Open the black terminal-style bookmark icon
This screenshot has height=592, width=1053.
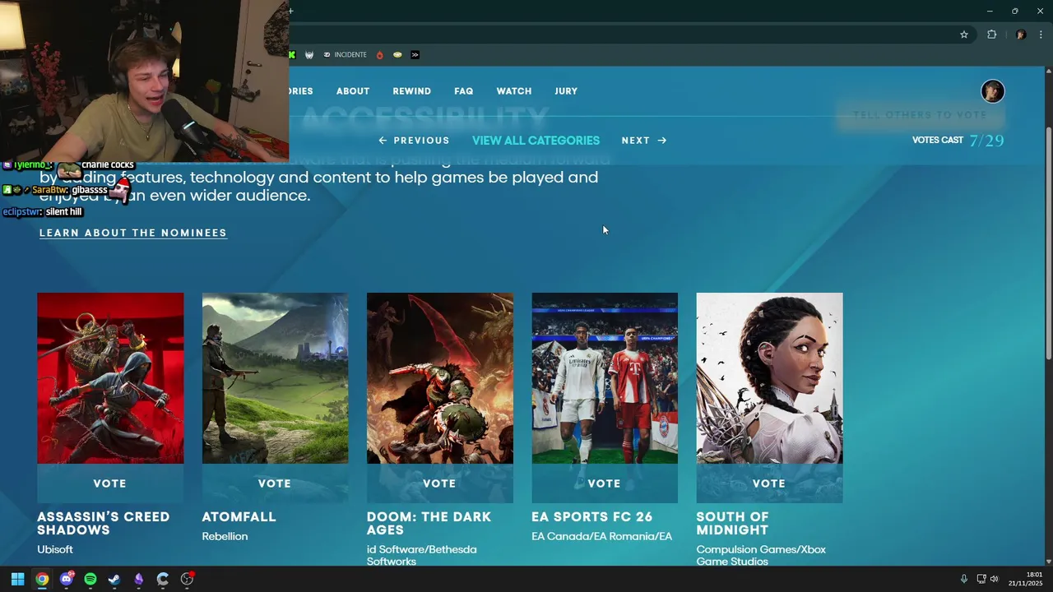pos(415,55)
